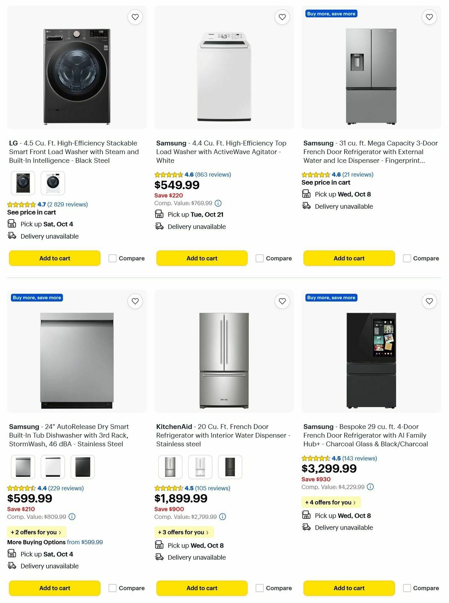The width and height of the screenshot is (449, 603).
Task: Check Compare for the LG front load washer
Action: click(x=112, y=258)
